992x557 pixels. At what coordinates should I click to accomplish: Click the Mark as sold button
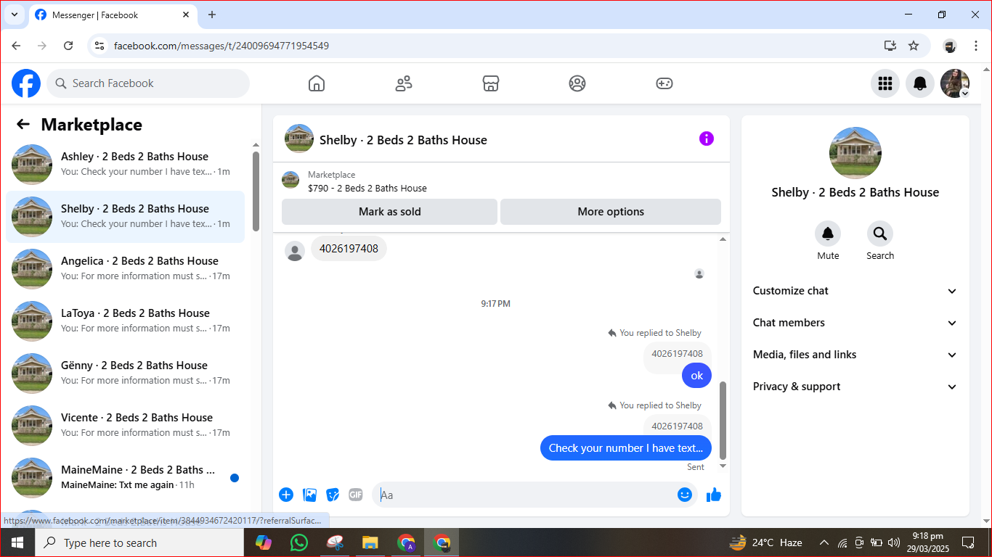(x=390, y=212)
